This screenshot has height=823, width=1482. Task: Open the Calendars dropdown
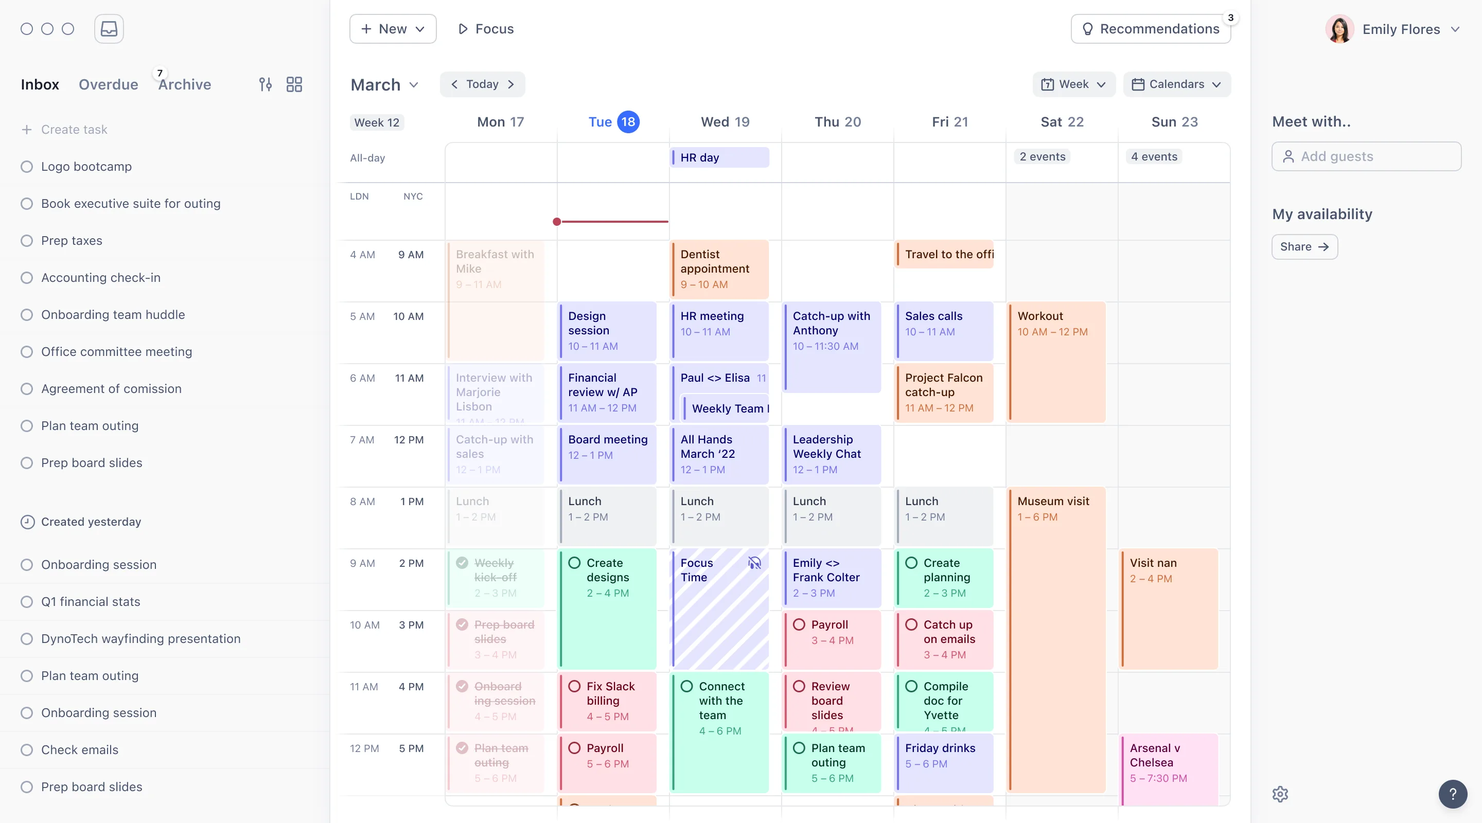pyautogui.click(x=1176, y=84)
